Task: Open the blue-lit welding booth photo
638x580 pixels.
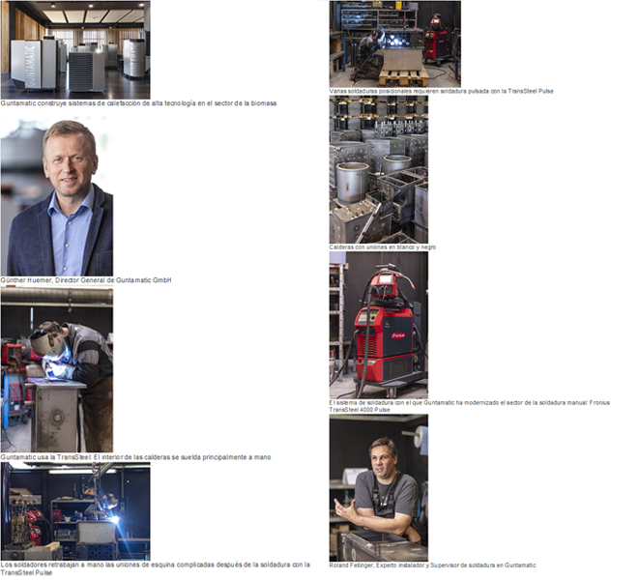Action: click(x=75, y=511)
